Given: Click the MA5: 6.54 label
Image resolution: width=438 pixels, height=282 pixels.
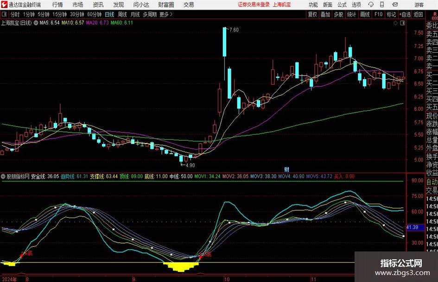Looking at the screenshot, I should [x=50, y=23].
